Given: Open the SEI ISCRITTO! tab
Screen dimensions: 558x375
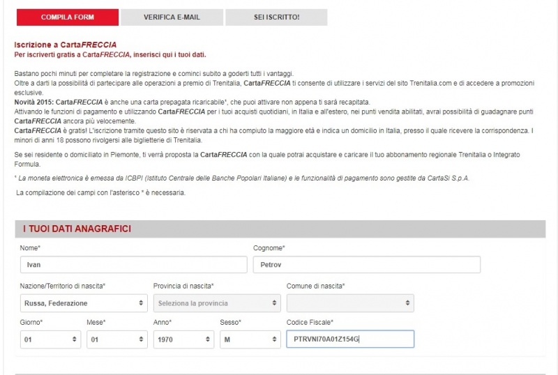Looking at the screenshot, I should tap(276, 17).
